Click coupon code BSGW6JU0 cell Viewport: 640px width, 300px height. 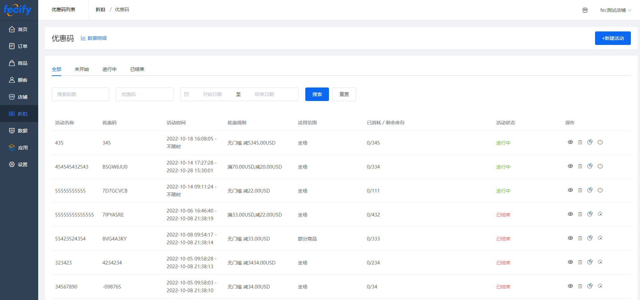click(x=115, y=167)
